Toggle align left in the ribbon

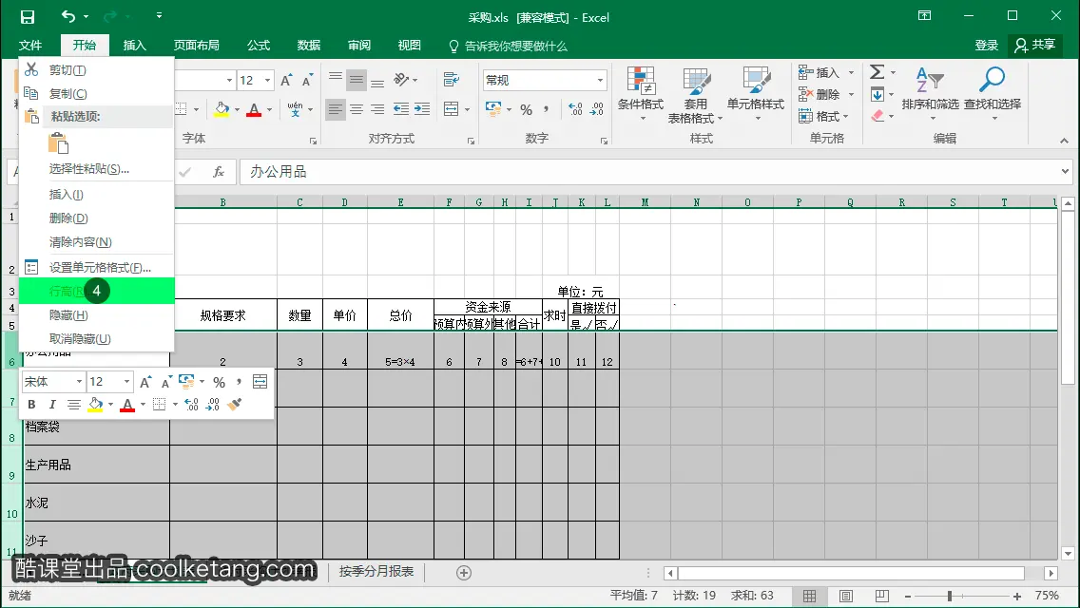(336, 109)
